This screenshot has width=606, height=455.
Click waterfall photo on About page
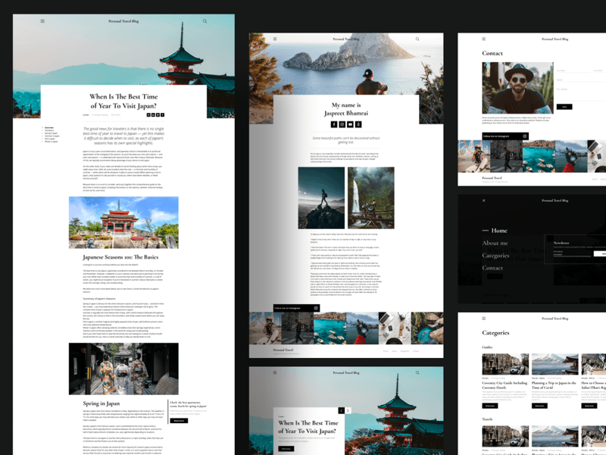(x=371, y=198)
